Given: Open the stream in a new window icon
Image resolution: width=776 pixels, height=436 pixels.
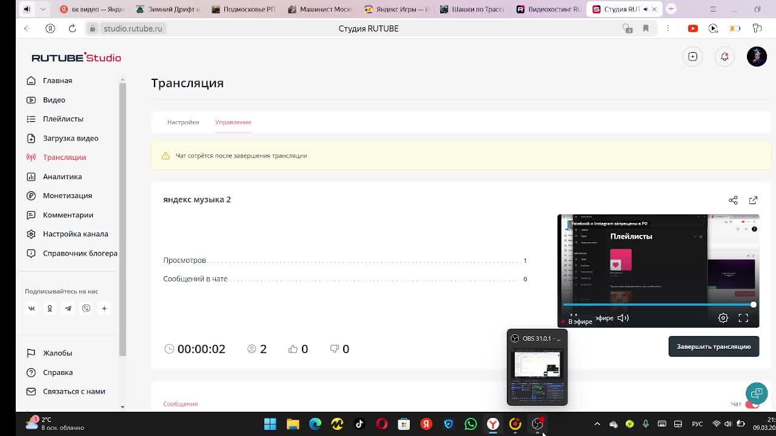Looking at the screenshot, I should [x=753, y=200].
